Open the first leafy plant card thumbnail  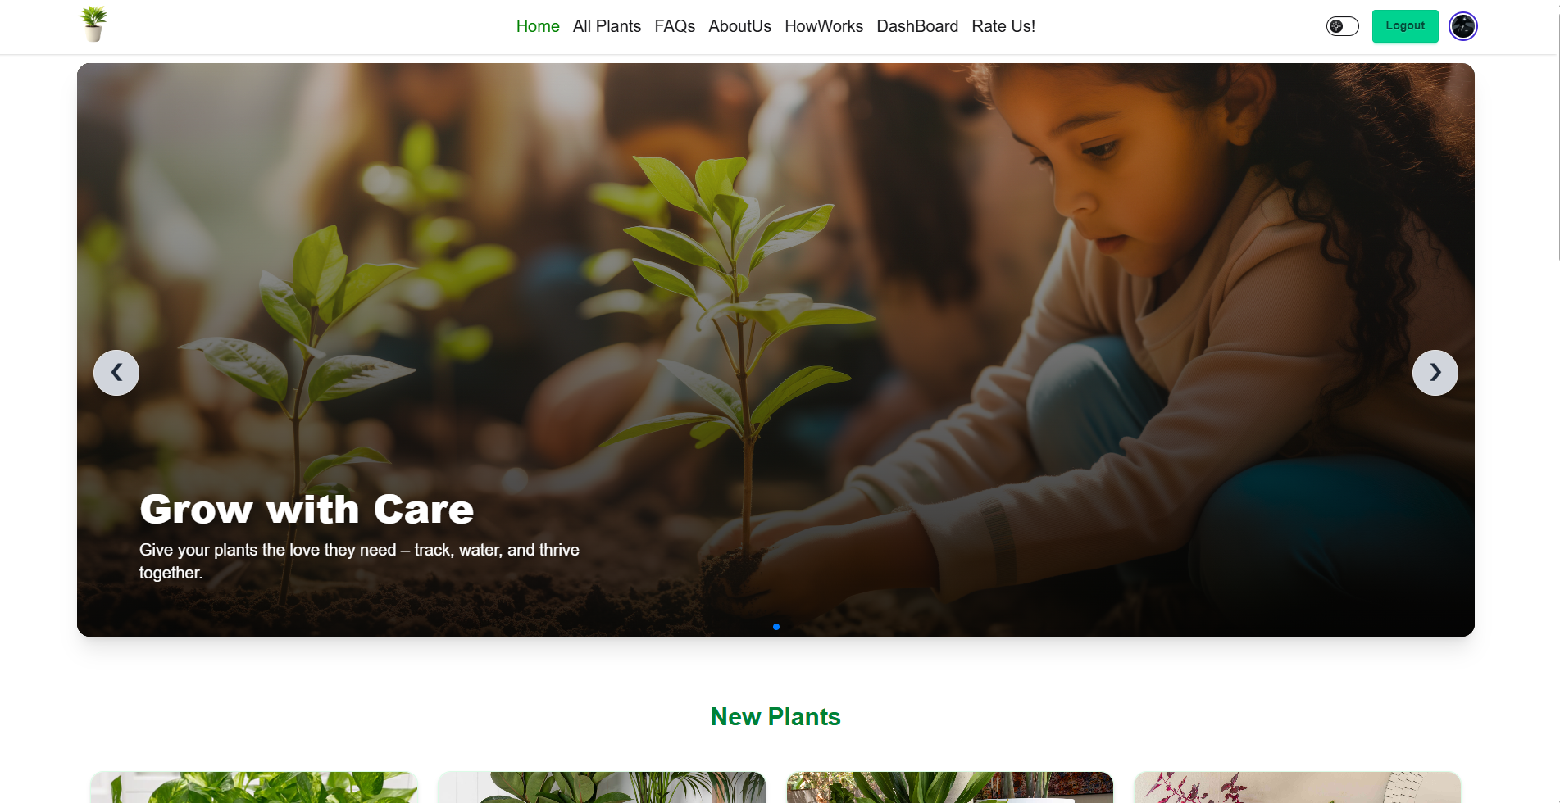click(x=254, y=787)
